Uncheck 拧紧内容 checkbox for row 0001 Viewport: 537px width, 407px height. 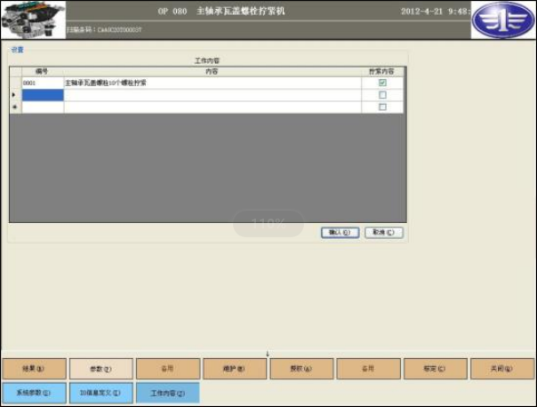click(382, 83)
